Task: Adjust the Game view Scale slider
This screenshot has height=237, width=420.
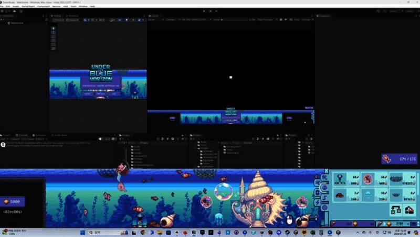Action: point(220,20)
